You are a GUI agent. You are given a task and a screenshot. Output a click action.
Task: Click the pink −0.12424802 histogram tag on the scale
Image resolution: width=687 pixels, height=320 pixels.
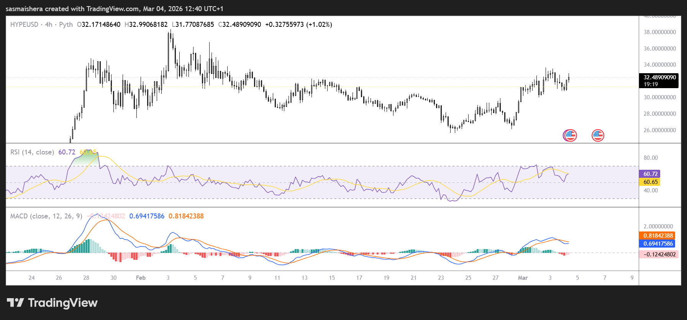(659, 254)
